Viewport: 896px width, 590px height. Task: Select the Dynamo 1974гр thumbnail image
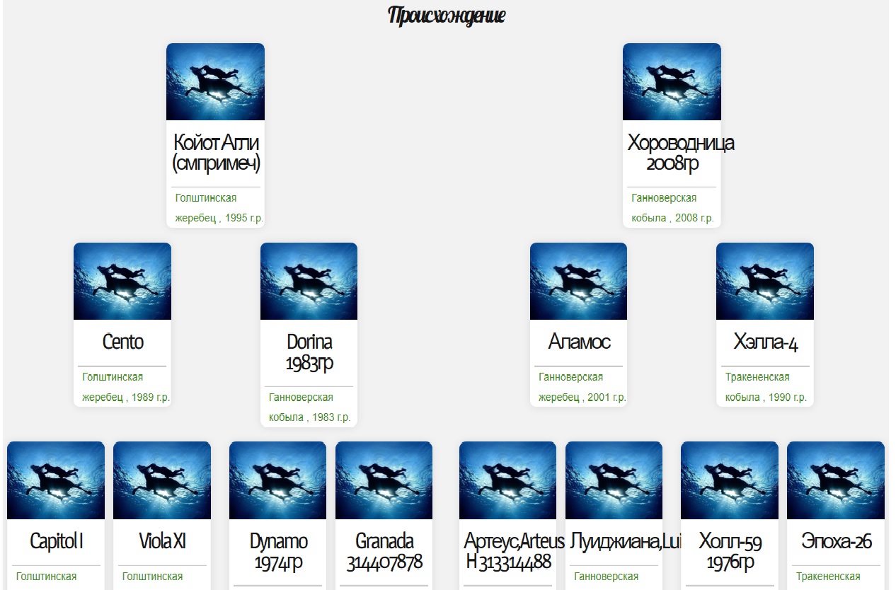(x=277, y=480)
